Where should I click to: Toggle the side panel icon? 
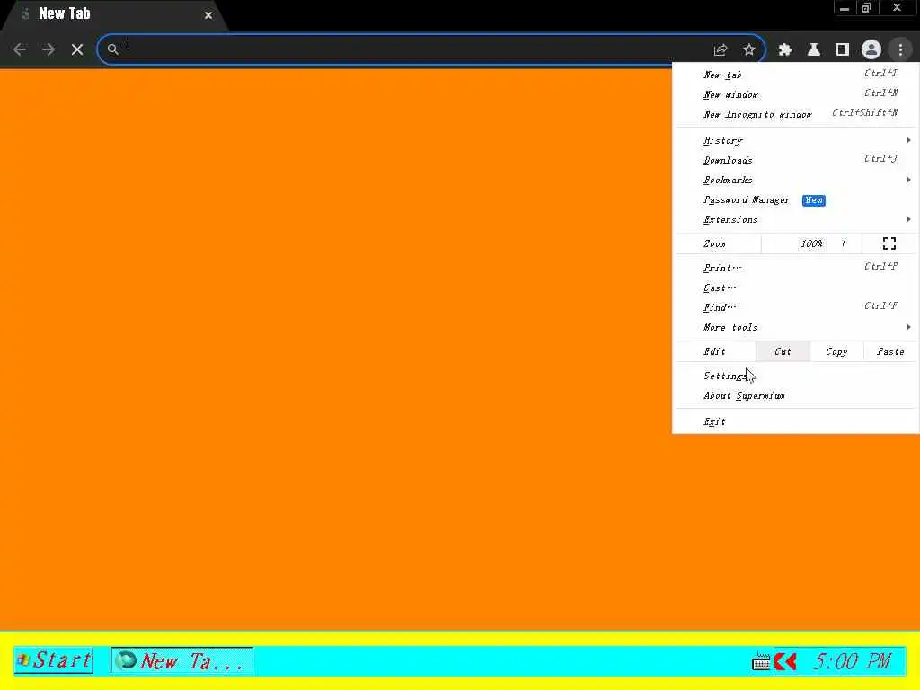pos(843,50)
